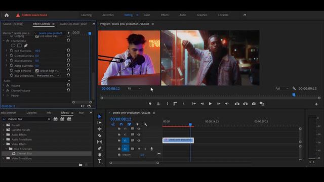Open the button editor plus icon
The image size is (324, 182).
coord(316,104)
